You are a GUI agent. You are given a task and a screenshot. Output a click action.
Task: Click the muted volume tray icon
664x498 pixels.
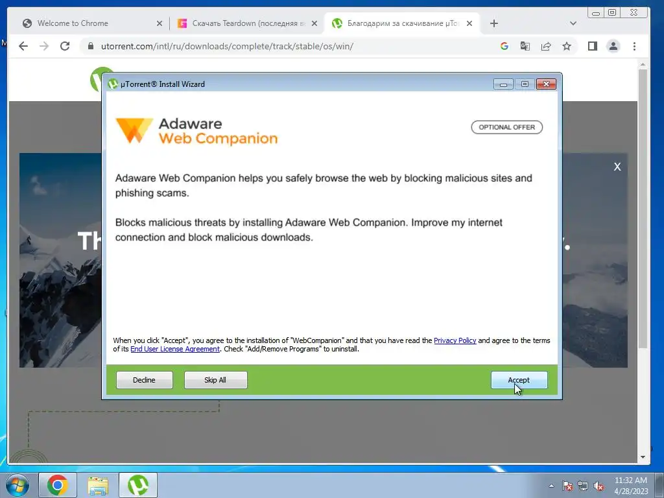599,486
